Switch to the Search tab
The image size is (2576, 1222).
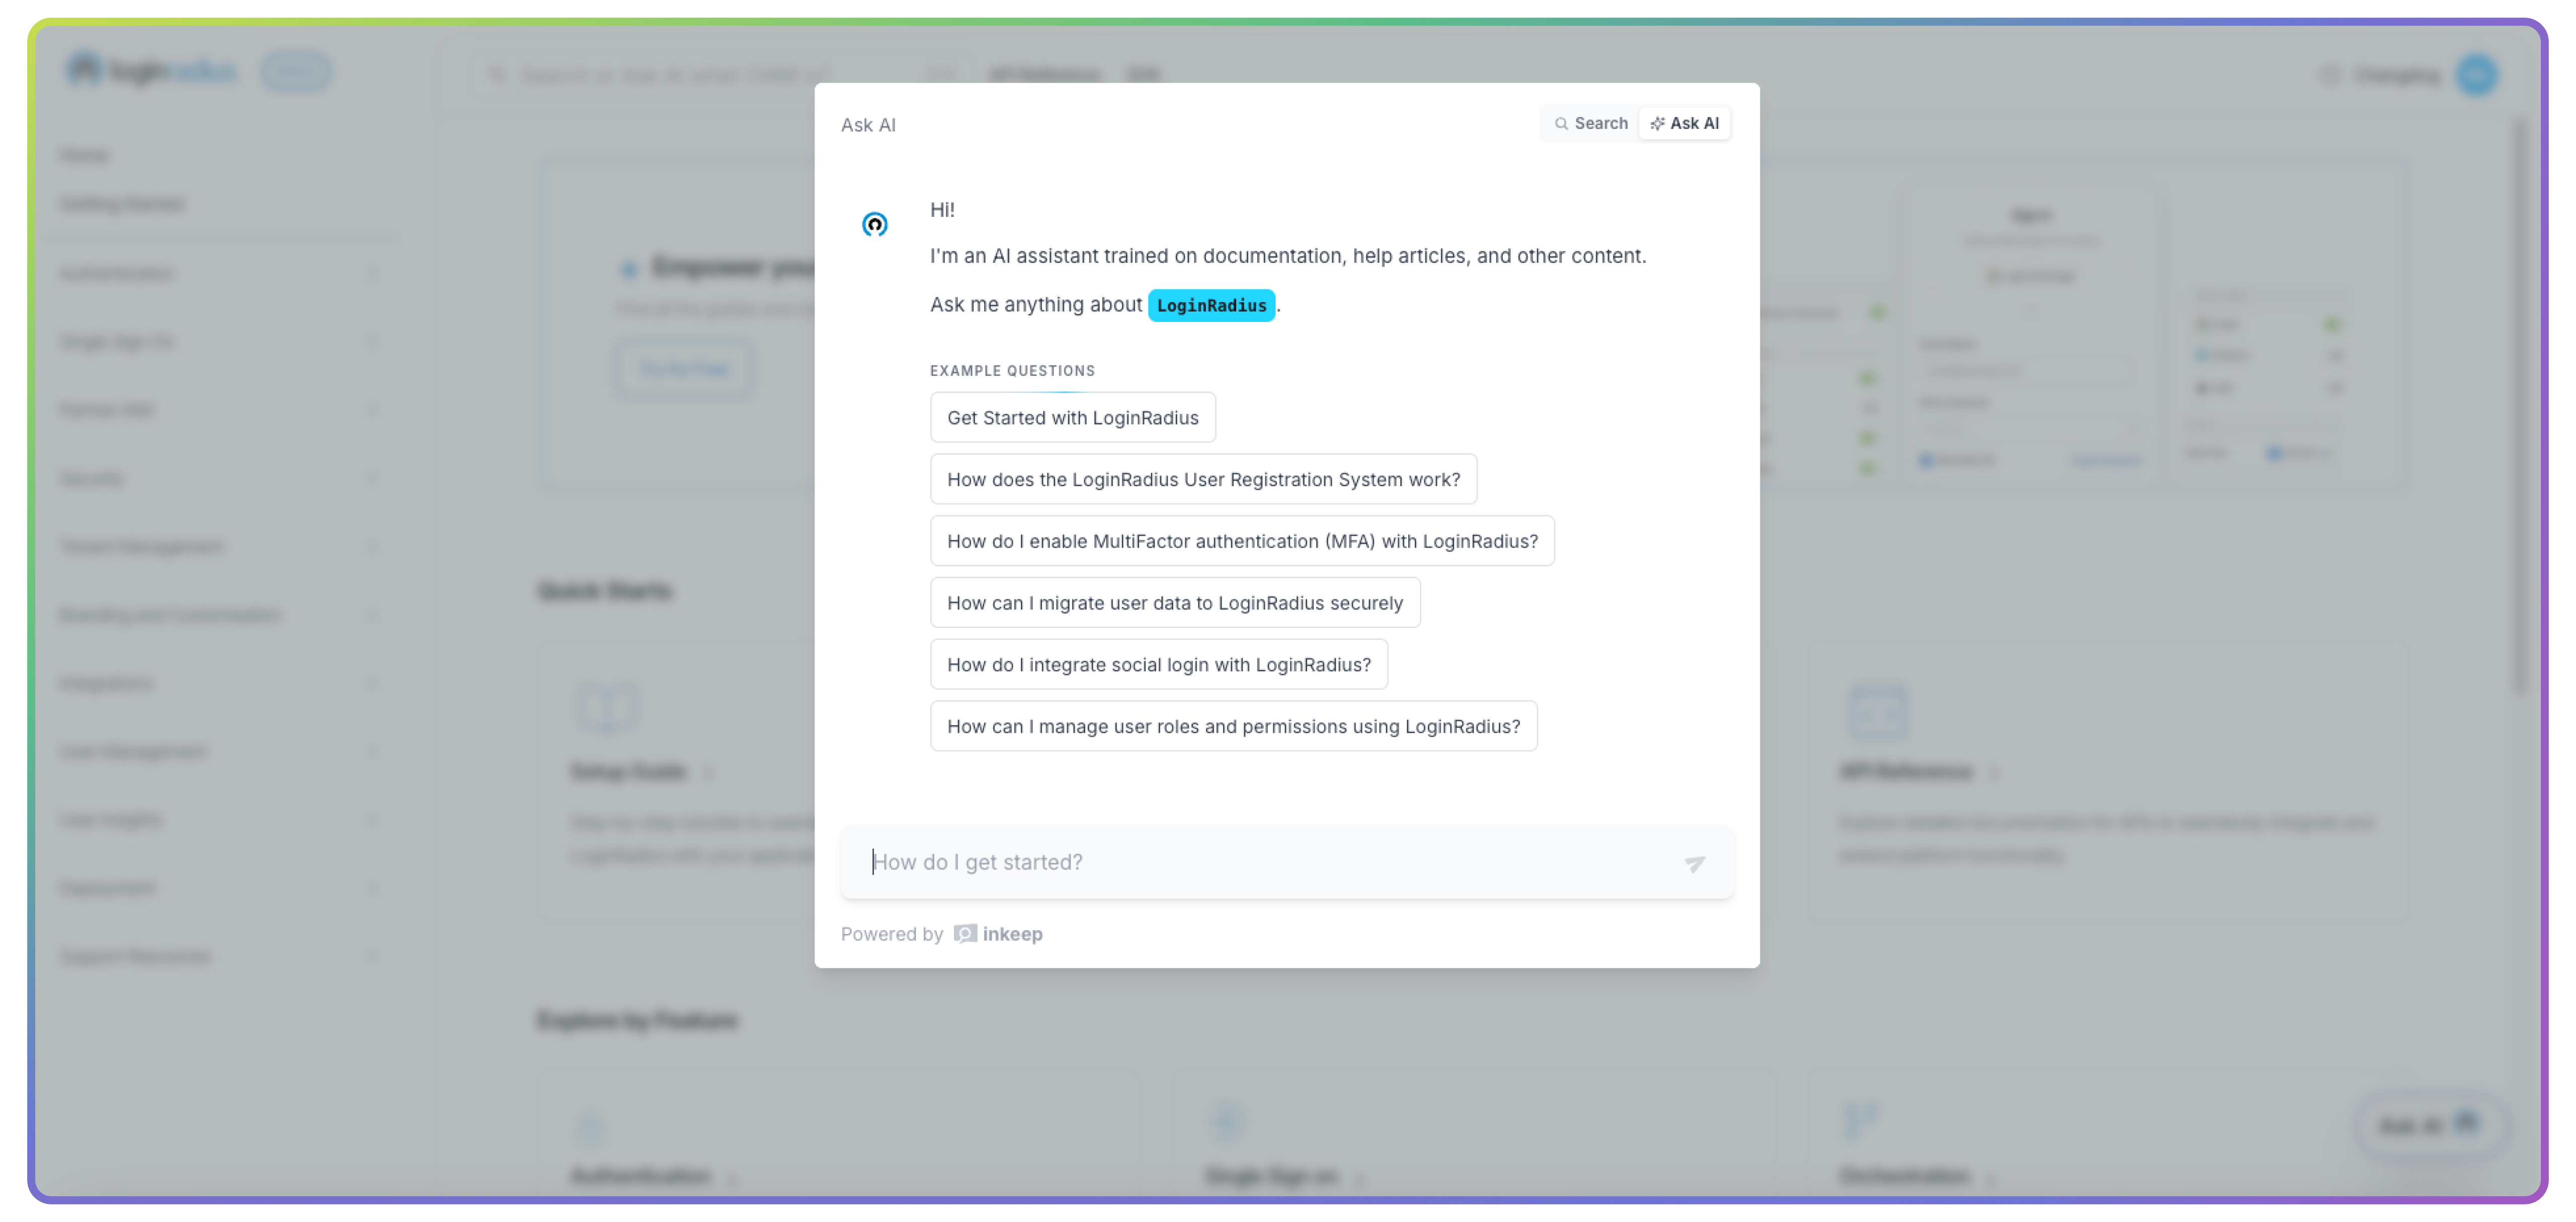coord(1589,123)
